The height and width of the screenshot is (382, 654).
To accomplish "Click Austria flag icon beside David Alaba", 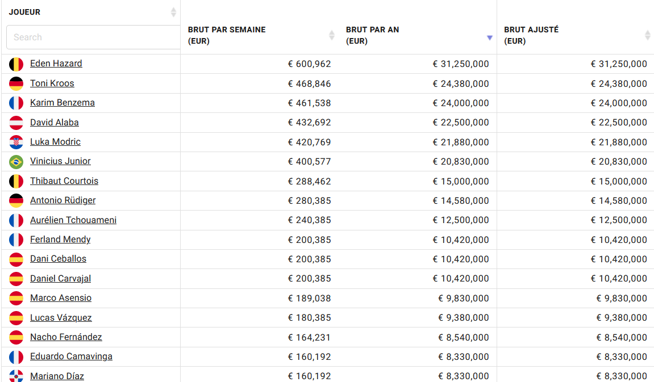I will point(16,123).
